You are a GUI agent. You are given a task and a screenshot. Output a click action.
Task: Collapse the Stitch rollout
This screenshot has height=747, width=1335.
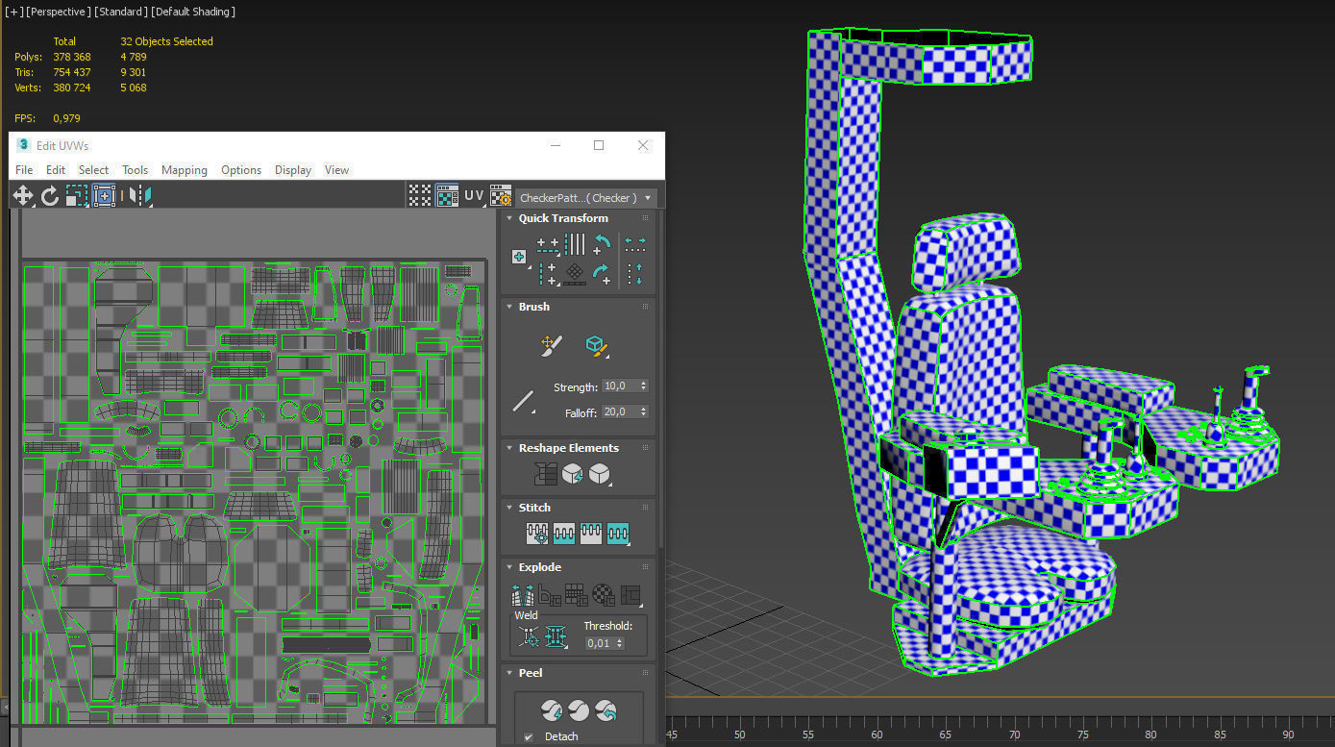point(534,508)
